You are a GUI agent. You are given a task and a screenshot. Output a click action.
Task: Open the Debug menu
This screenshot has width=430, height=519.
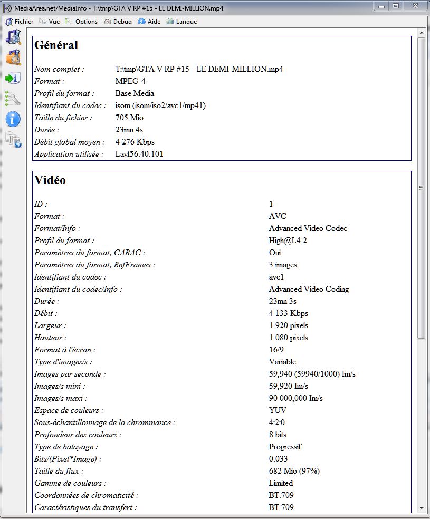(x=118, y=22)
